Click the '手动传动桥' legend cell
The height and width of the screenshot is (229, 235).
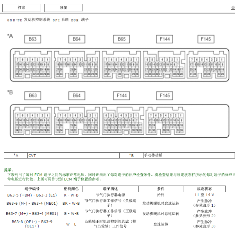[189, 155]
